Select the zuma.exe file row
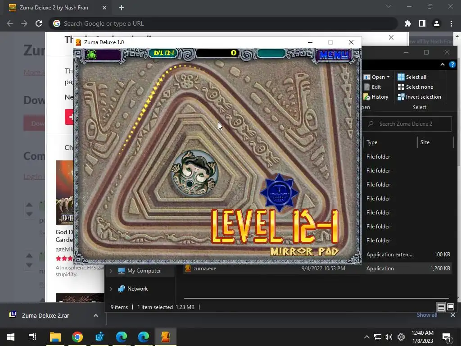This screenshot has height=346, width=461. [x=317, y=269]
